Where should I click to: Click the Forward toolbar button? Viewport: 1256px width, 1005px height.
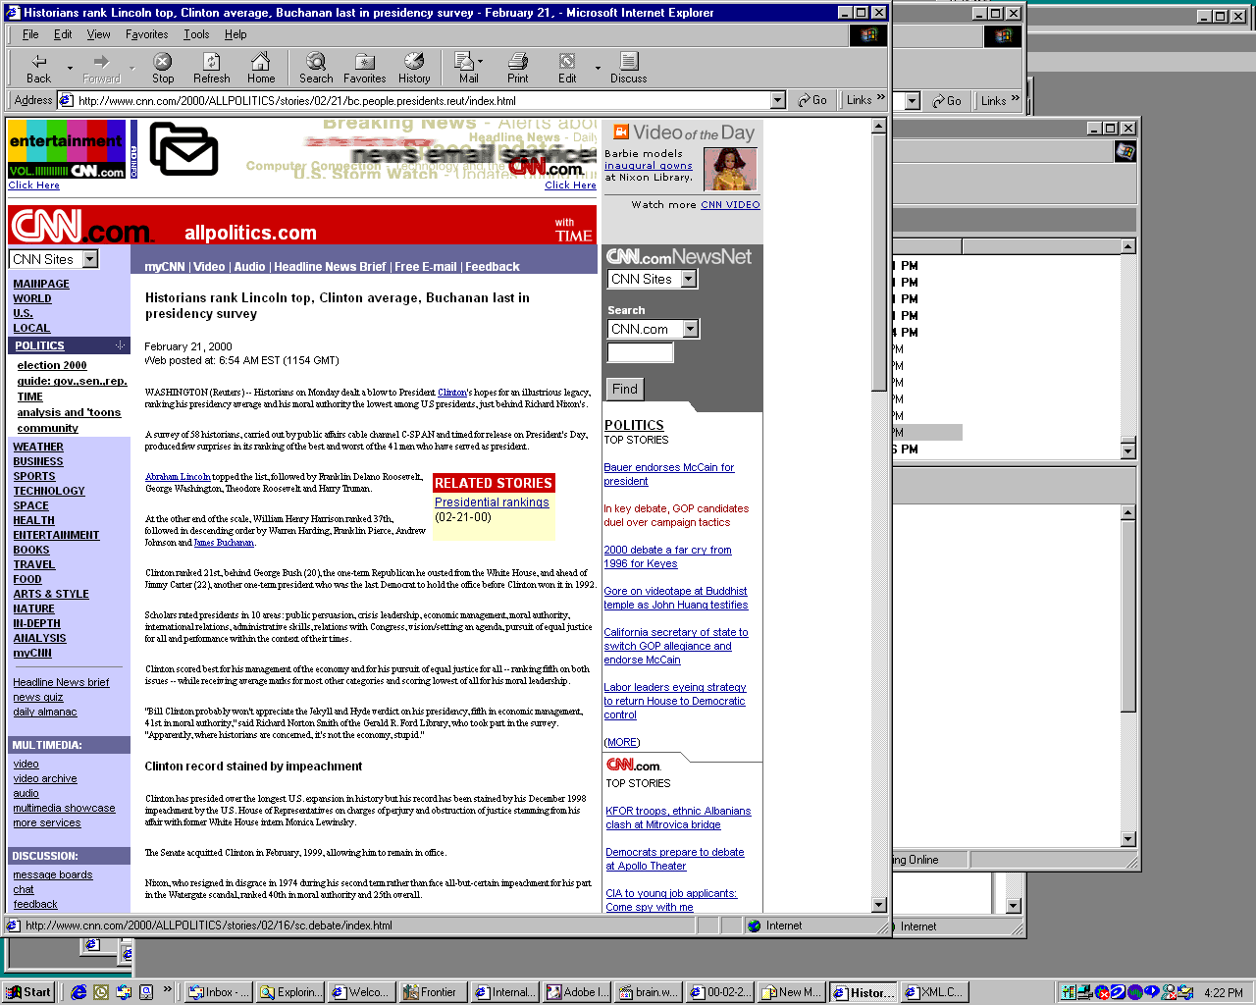(x=101, y=68)
